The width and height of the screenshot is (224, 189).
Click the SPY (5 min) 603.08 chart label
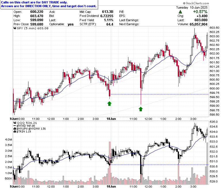click(x=33, y=28)
